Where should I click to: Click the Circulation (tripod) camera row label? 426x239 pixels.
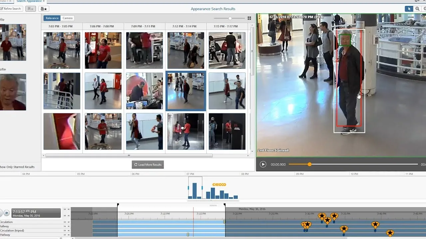[x=12, y=231]
